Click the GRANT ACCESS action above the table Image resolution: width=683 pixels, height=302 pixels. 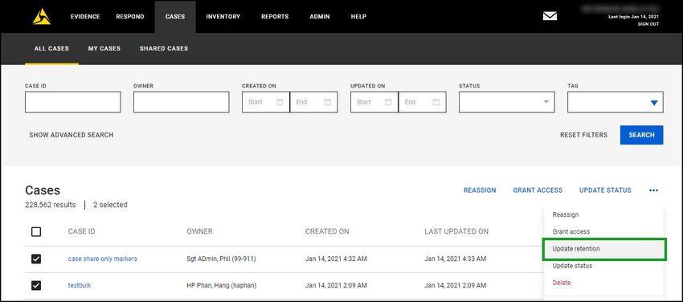[538, 190]
